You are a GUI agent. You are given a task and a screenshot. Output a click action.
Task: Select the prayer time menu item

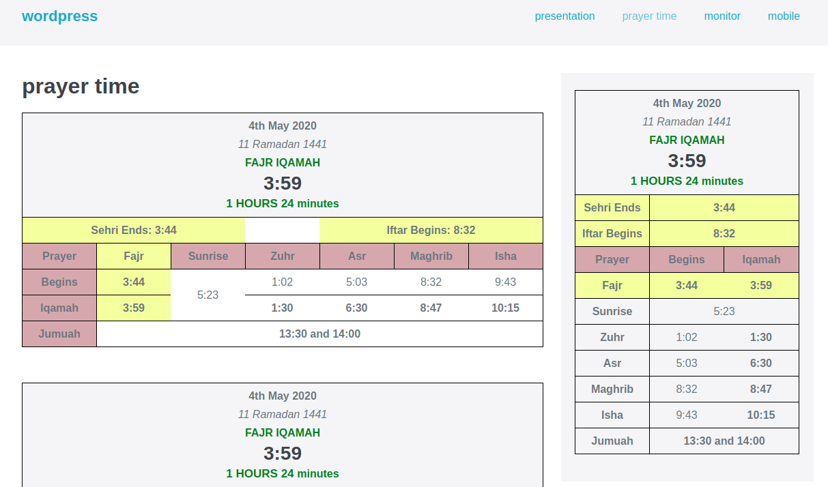coord(649,16)
